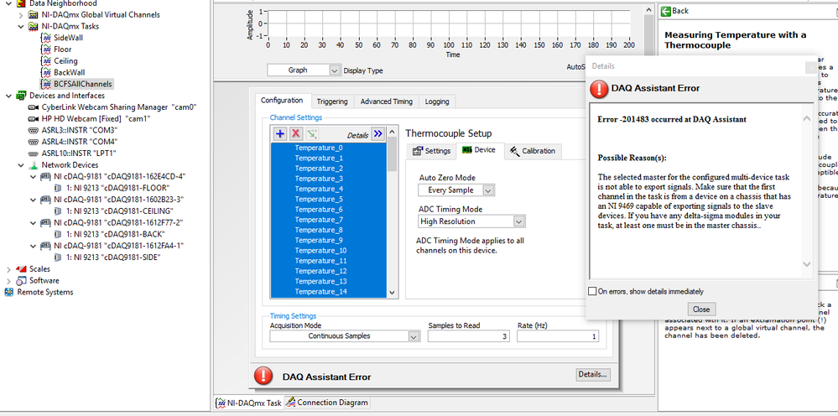Viewport: 838px width, 416px height.
Task: Select the cDAQ9181-SIDE module
Action: (x=114, y=257)
